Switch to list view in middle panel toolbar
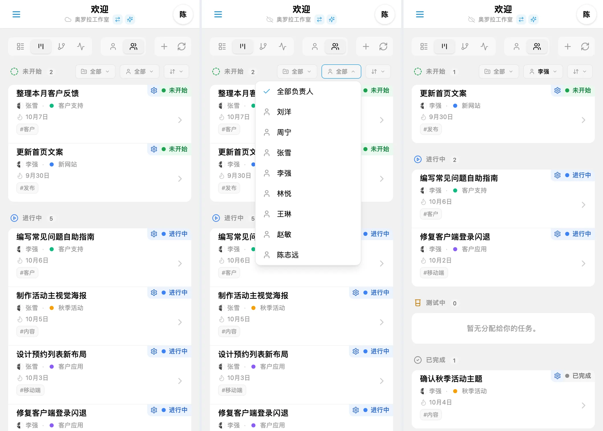The height and width of the screenshot is (431, 603). coord(222,46)
